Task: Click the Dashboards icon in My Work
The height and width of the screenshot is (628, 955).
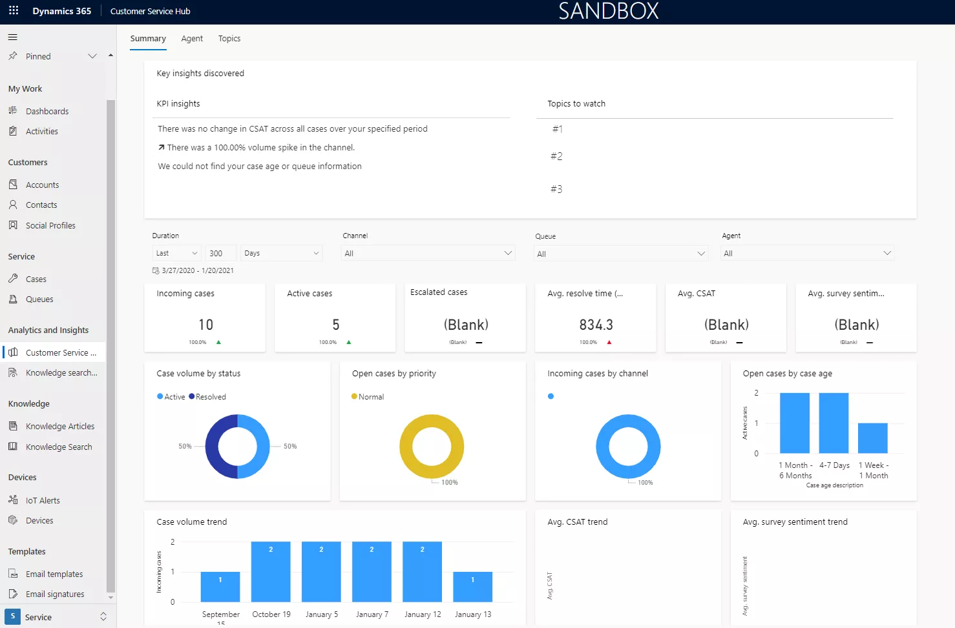Action: pyautogui.click(x=13, y=111)
